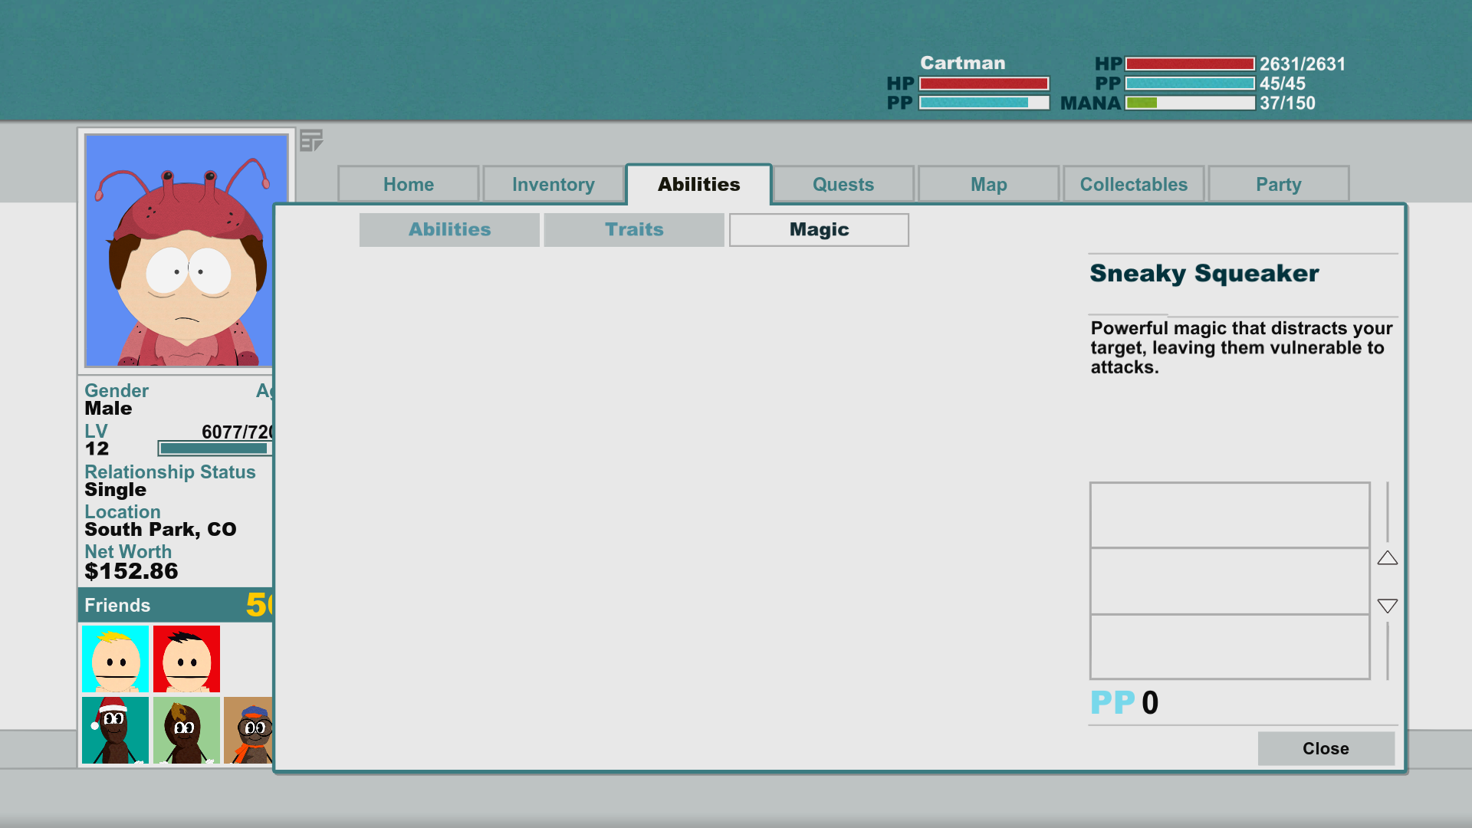Click the Location value South Park, CO

click(x=160, y=530)
